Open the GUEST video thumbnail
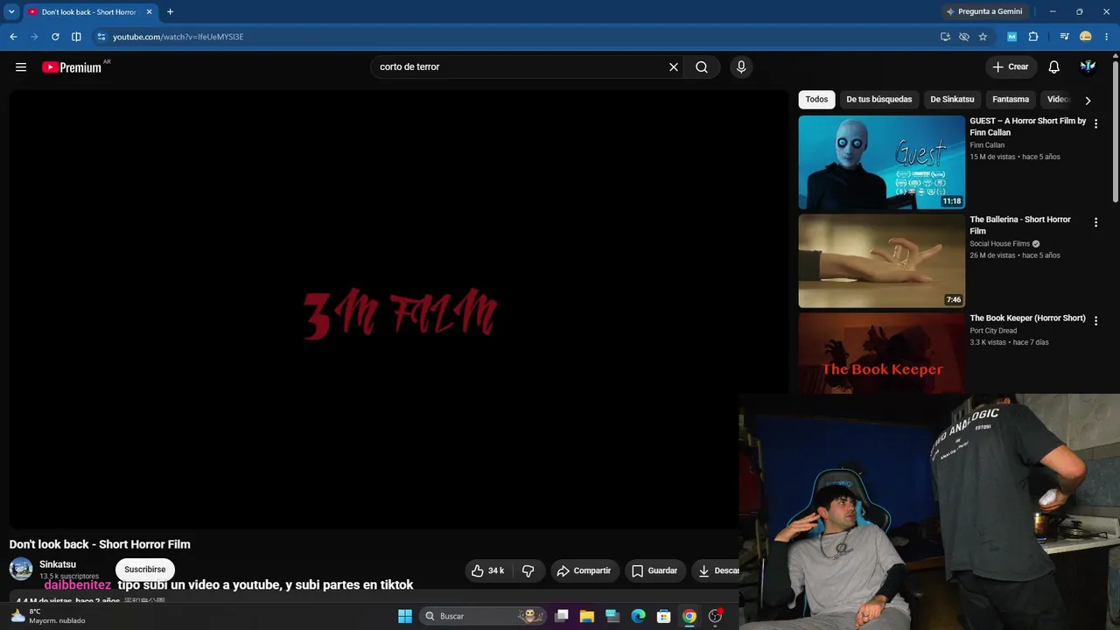This screenshot has height=630, width=1120. (881, 163)
